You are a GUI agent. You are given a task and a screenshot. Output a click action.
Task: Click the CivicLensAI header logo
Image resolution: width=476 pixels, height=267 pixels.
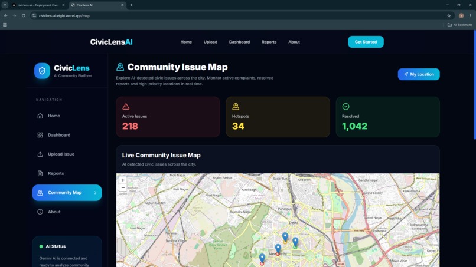point(111,42)
